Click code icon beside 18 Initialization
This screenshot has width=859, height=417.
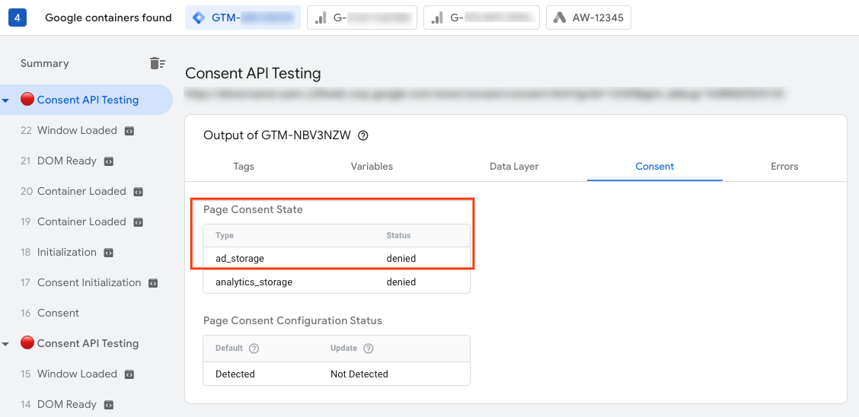[109, 253]
